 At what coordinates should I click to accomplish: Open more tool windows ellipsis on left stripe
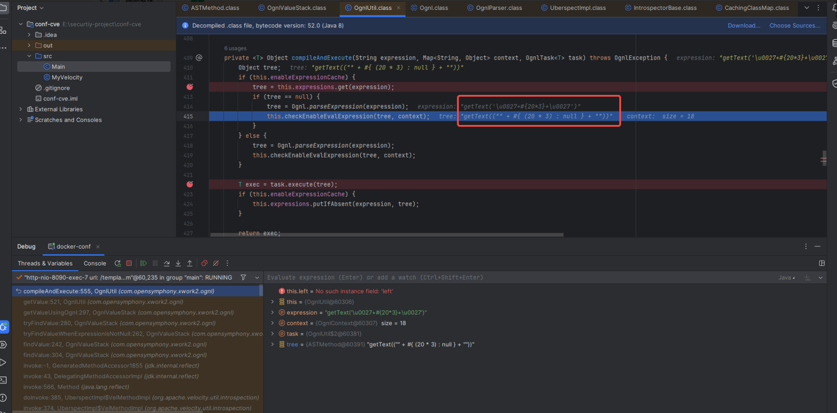point(3,48)
